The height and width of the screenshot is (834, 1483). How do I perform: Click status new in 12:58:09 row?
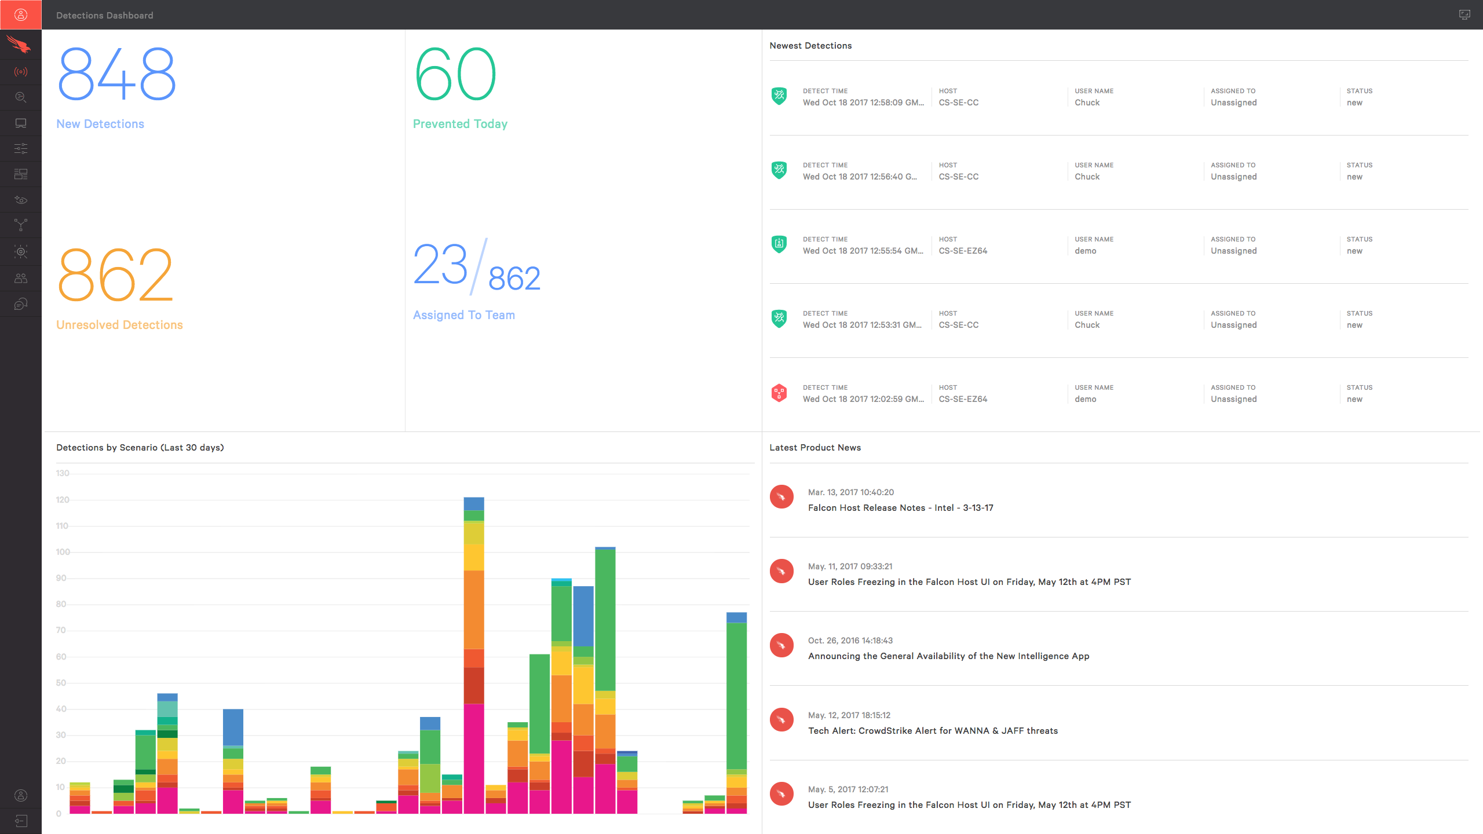click(1354, 103)
